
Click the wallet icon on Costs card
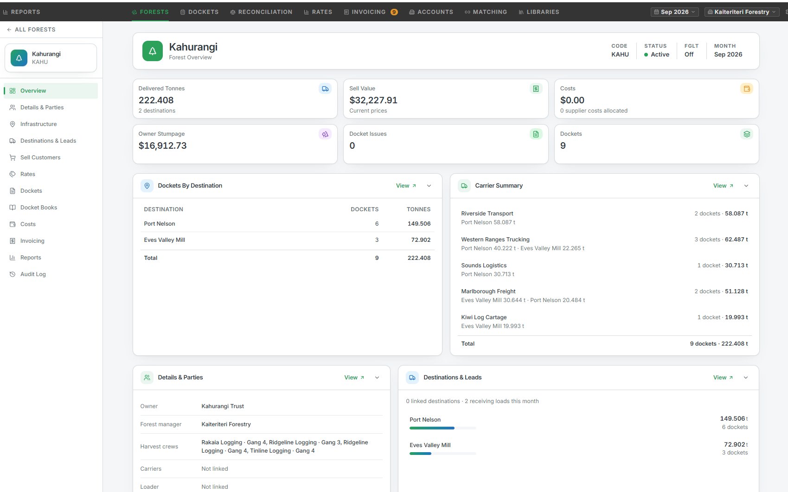[747, 88]
